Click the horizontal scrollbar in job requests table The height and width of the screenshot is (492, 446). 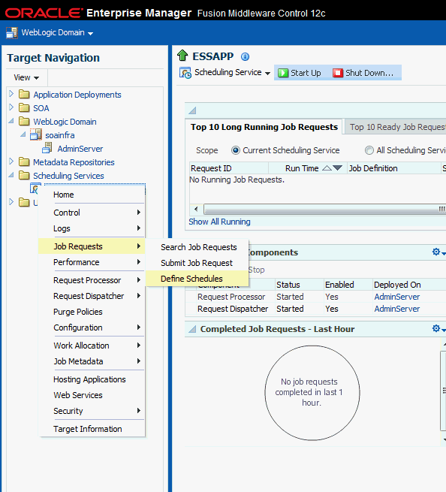(321, 209)
